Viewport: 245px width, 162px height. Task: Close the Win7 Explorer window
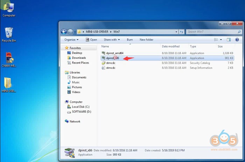point(237,23)
